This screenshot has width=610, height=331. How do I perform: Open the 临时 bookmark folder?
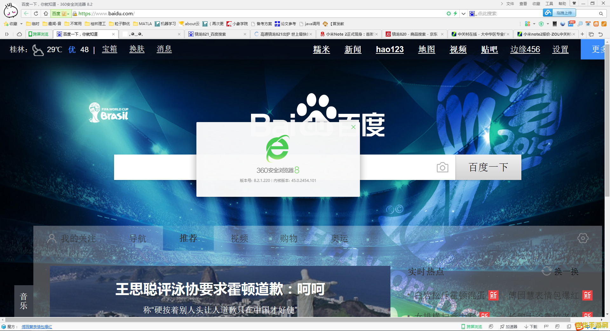pyautogui.click(x=33, y=24)
